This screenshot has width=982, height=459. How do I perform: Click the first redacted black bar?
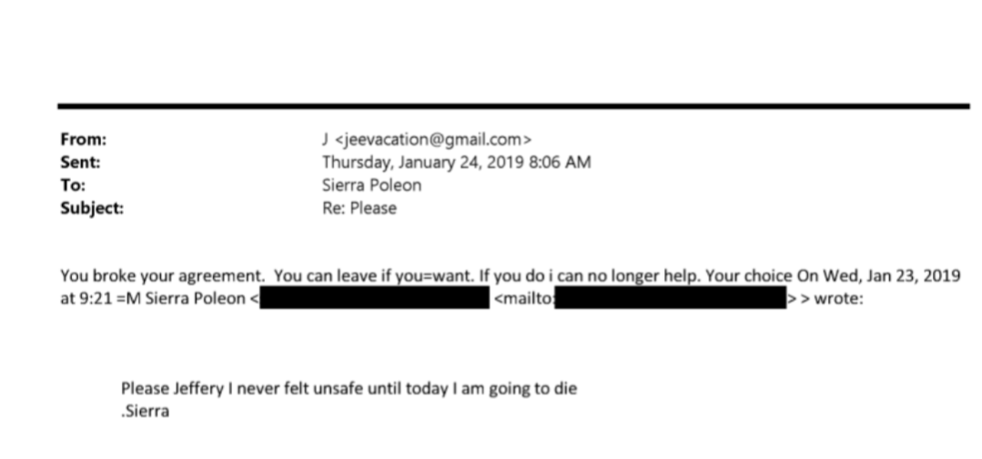(374, 299)
